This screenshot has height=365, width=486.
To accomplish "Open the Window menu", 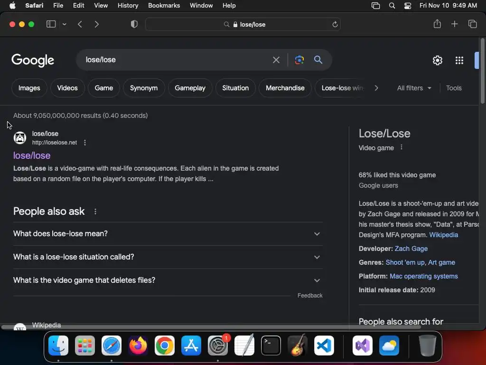I will point(201,6).
